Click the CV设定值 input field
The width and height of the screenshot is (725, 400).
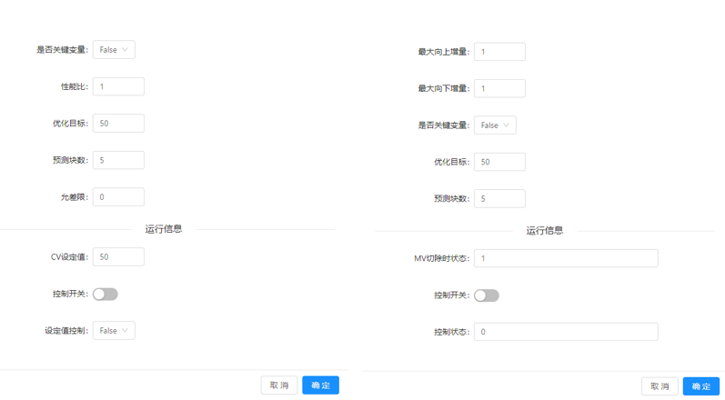coord(118,257)
